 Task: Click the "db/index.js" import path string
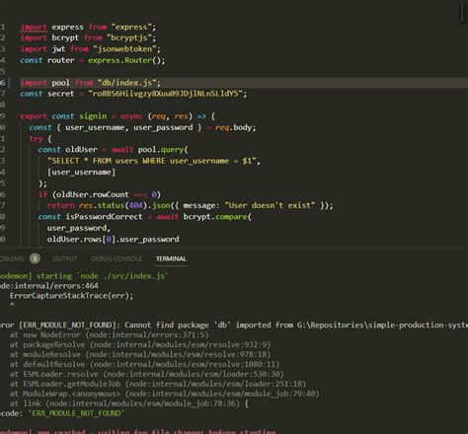point(126,83)
